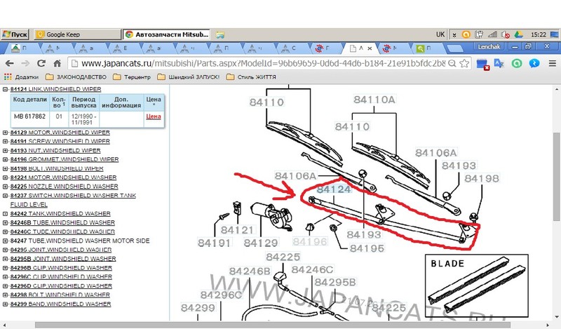
Task: Open the Швидкий ЗАПУСК! bookmarks folder
Action: [188, 77]
